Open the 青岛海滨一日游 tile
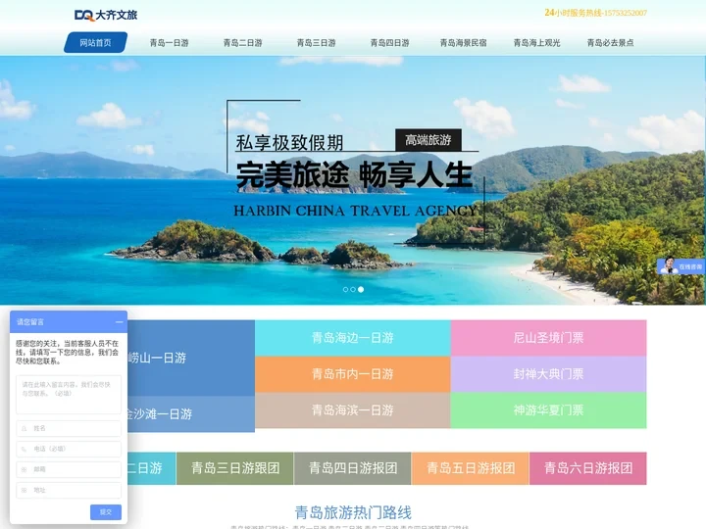The image size is (706, 529). pyautogui.click(x=353, y=409)
